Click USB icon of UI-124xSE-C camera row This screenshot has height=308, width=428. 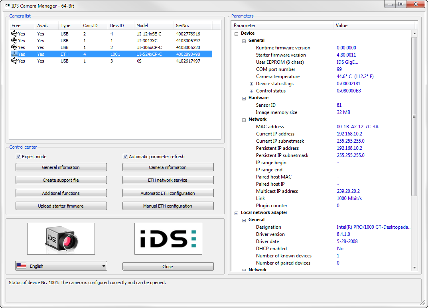coord(14,33)
